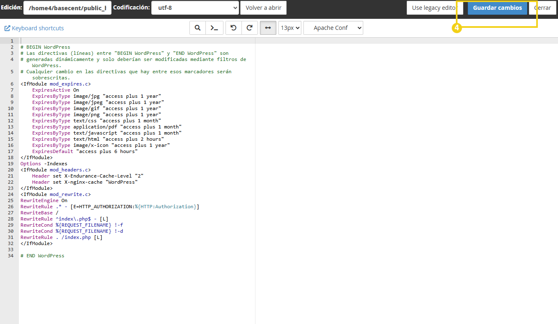Click the ExpiresActive On directive
The height and width of the screenshot is (324, 558).
tap(56, 90)
